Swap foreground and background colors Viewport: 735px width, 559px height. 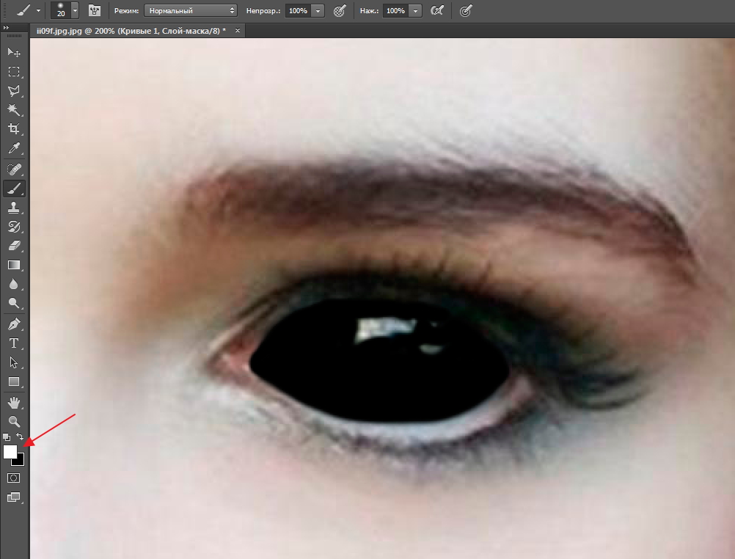[20, 437]
